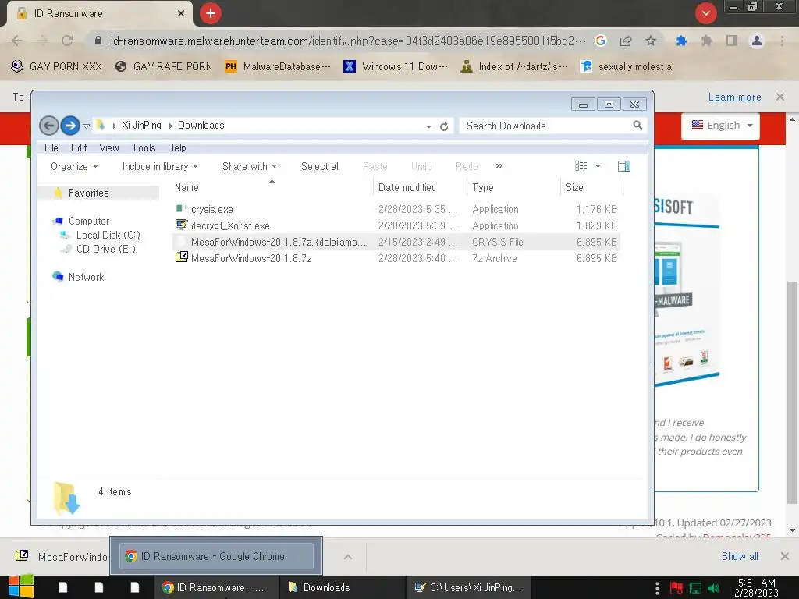
Task: Open Explorer recent locations dropdown arrow
Action: tap(86, 126)
